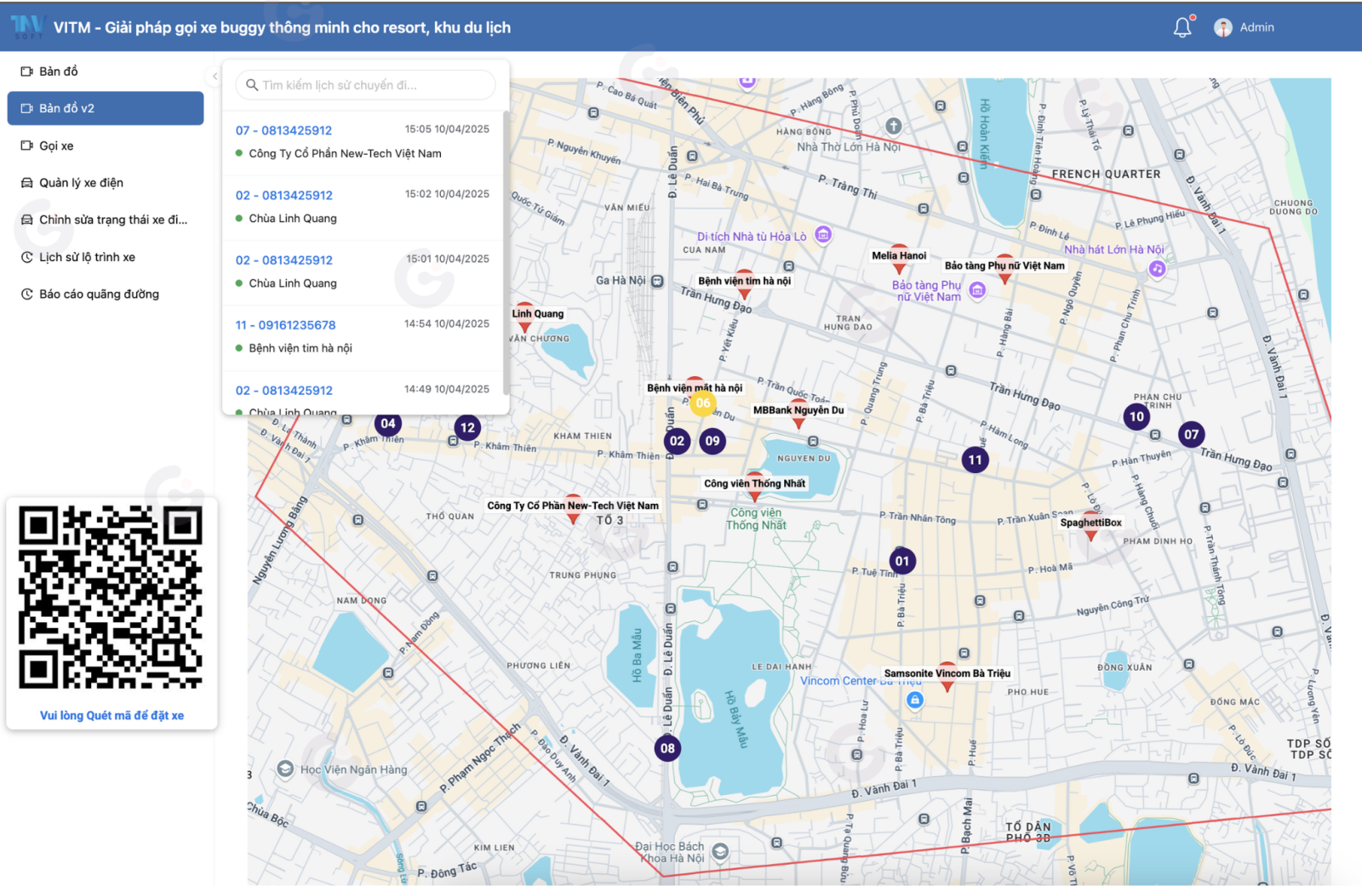Click Bệnh viện tim hà nội in trip list

[x=300, y=348]
